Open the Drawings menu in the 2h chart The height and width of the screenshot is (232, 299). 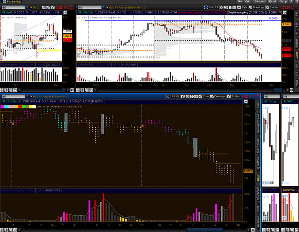click(x=256, y=8)
